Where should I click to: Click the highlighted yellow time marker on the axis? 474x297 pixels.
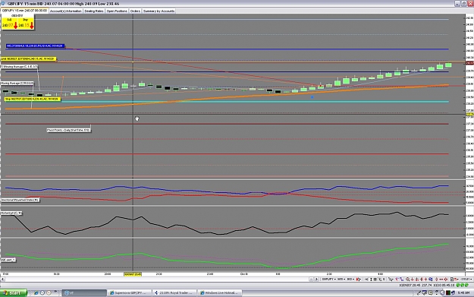pyautogui.click(x=133, y=274)
